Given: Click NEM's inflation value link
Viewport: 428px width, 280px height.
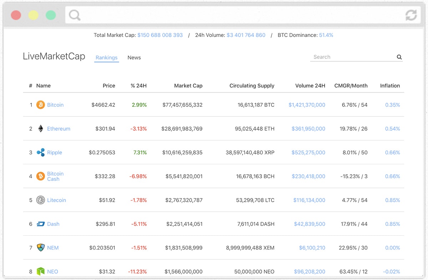Looking at the screenshot, I should [392, 247].
